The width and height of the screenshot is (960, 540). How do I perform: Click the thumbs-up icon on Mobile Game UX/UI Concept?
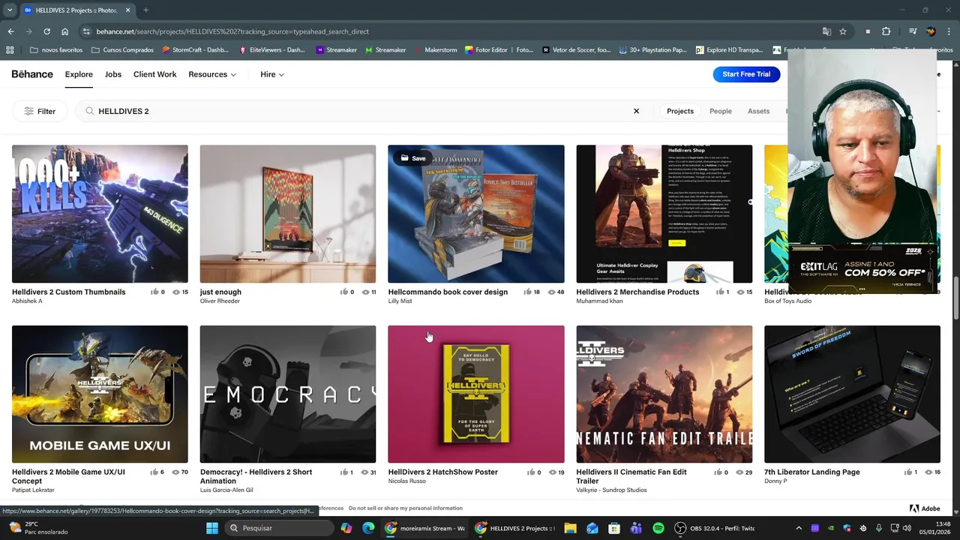click(154, 472)
